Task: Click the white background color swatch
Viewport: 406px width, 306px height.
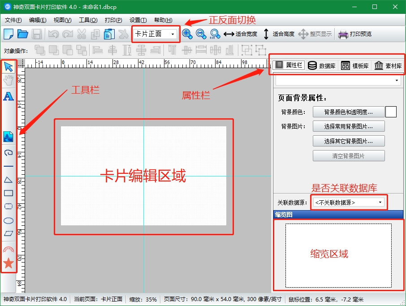Action: click(x=391, y=112)
